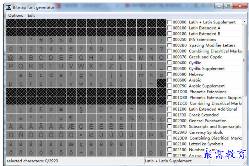
Task: Select the capital G glyph
Action: click(x=81, y=58)
